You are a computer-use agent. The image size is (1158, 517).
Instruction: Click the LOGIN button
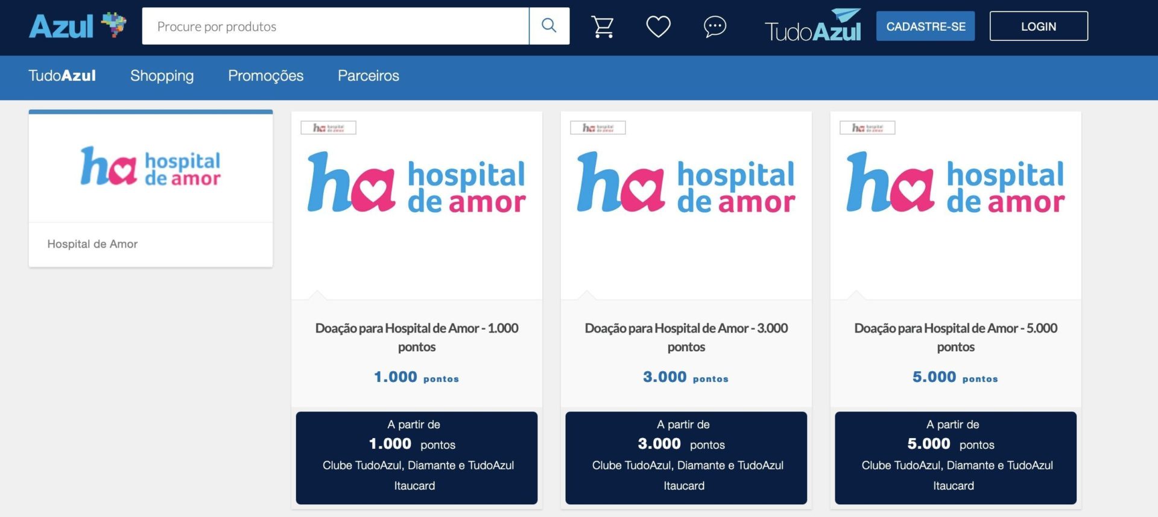tap(1039, 27)
